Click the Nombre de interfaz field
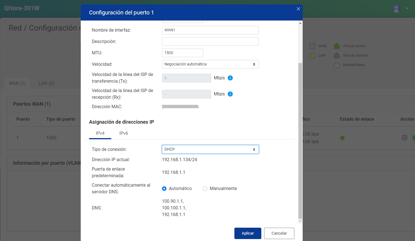This screenshot has width=415, height=241. click(x=210, y=30)
